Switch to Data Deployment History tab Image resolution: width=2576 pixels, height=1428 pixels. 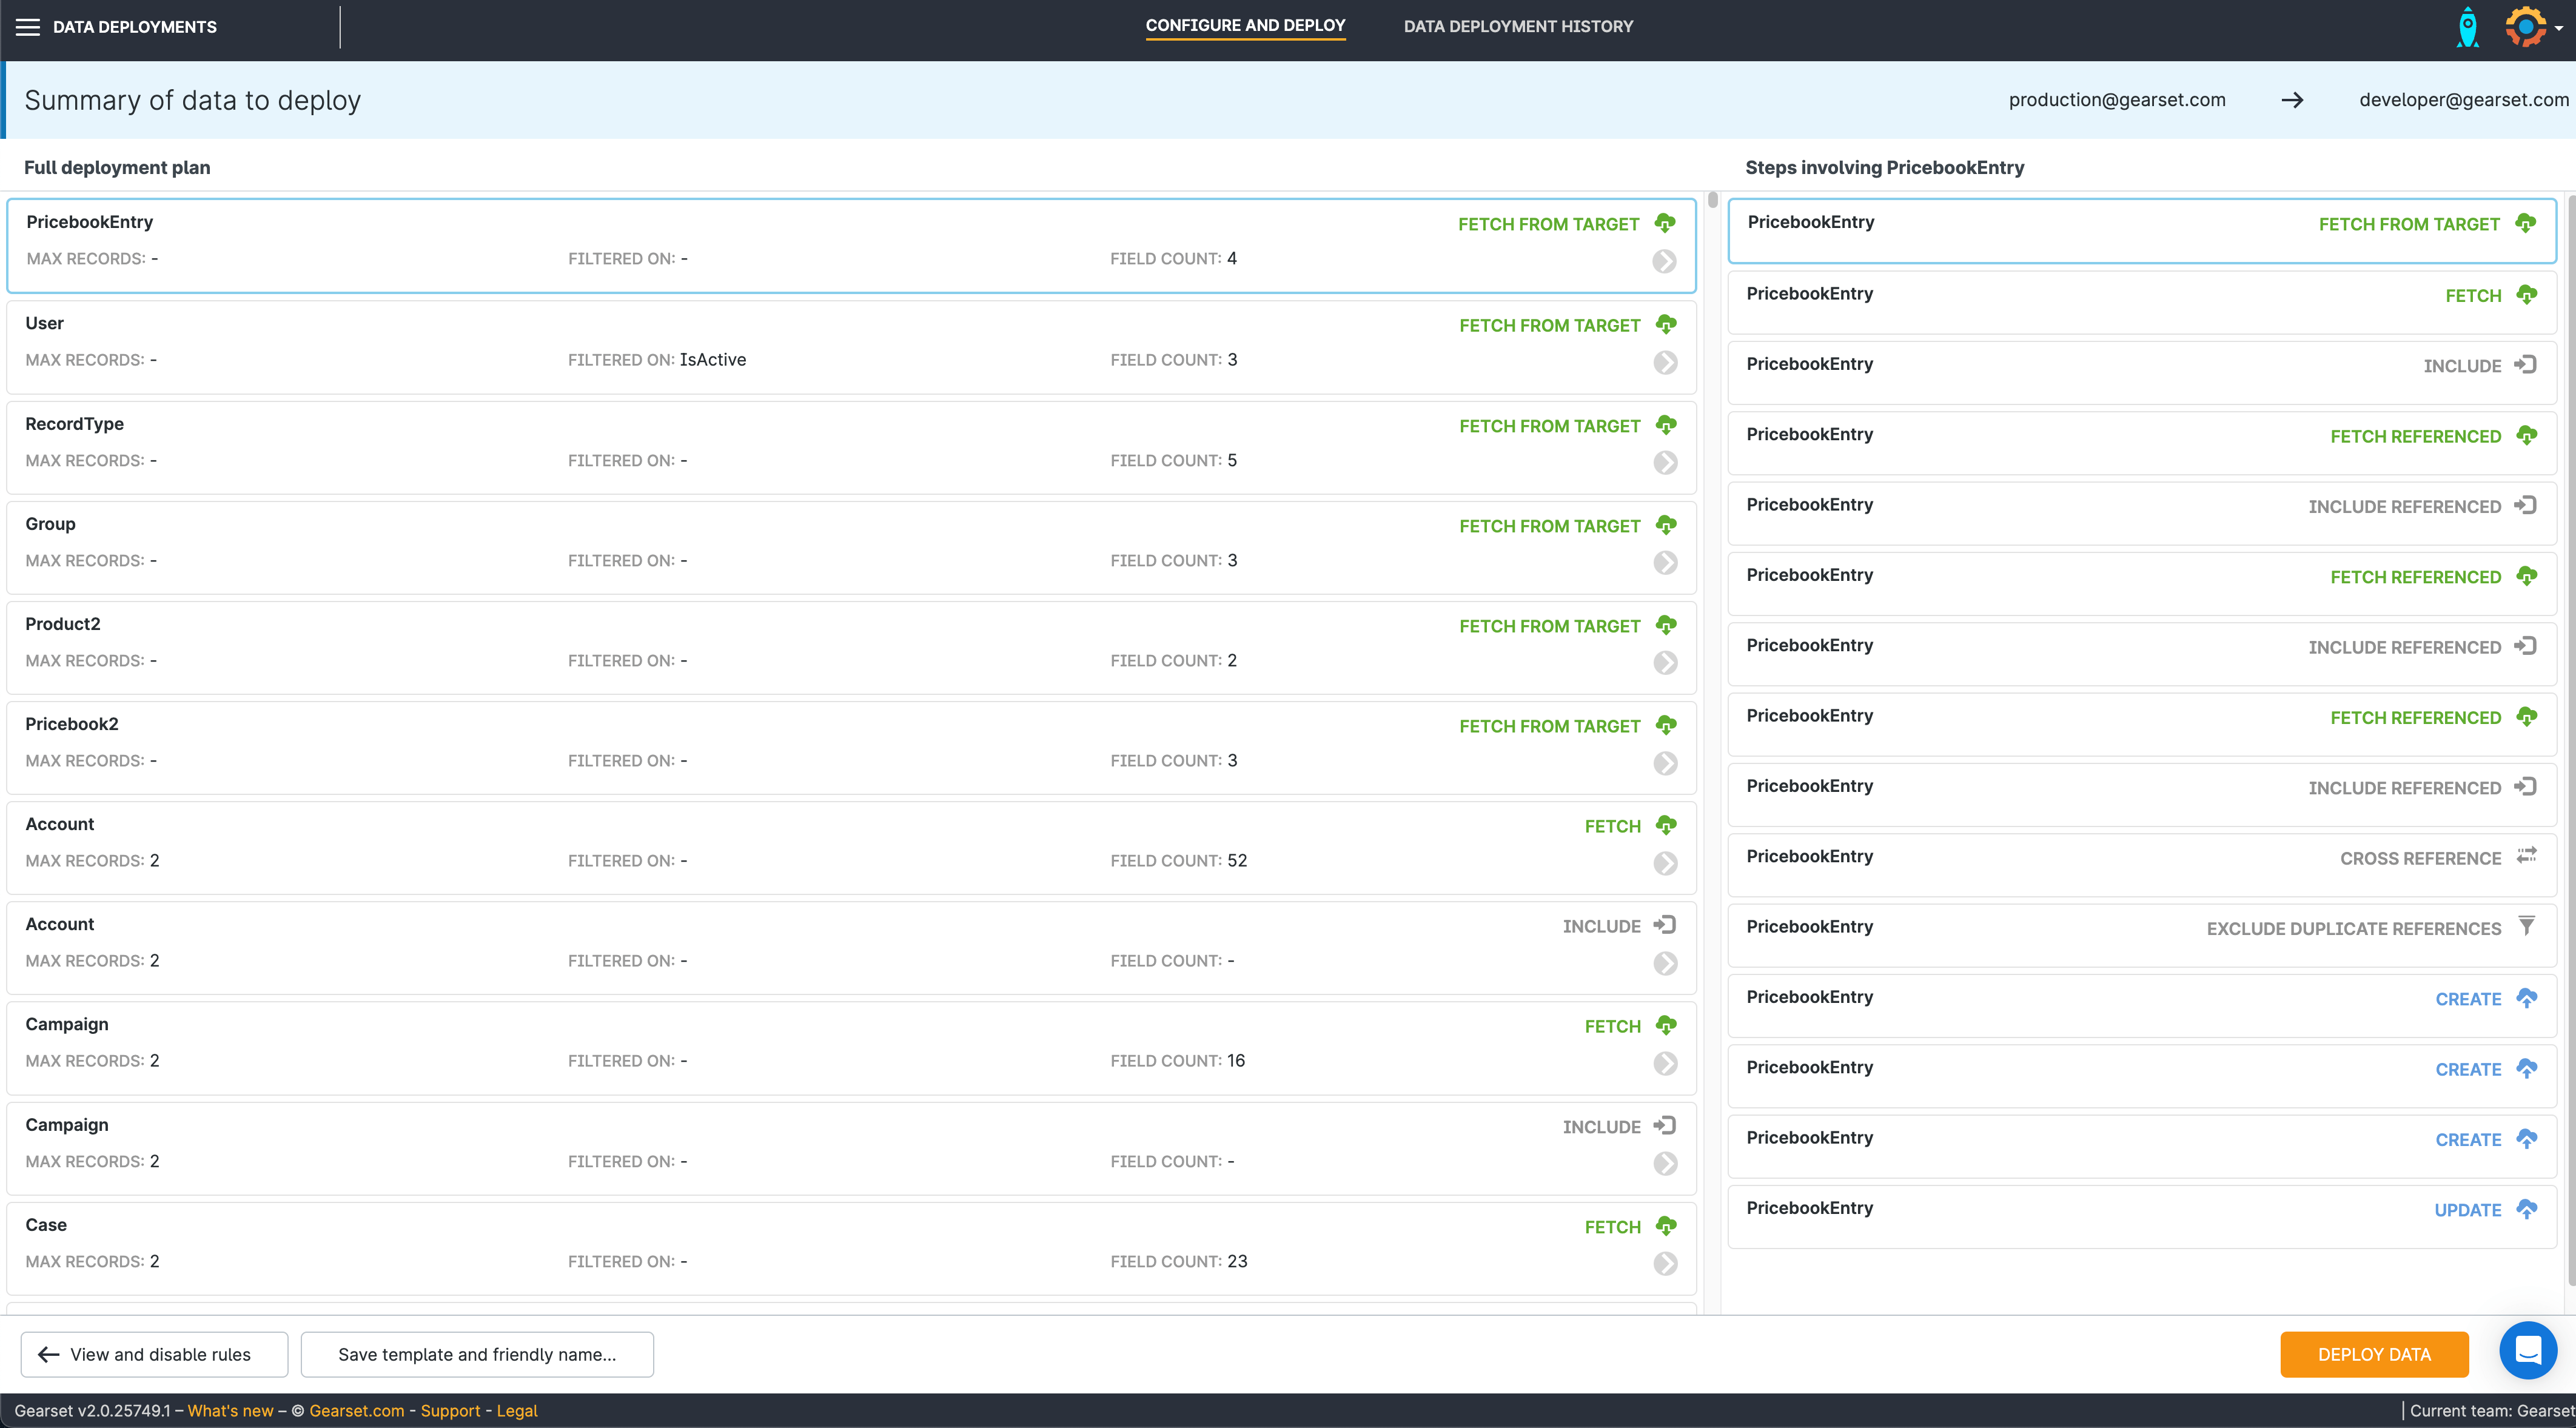(x=1517, y=27)
